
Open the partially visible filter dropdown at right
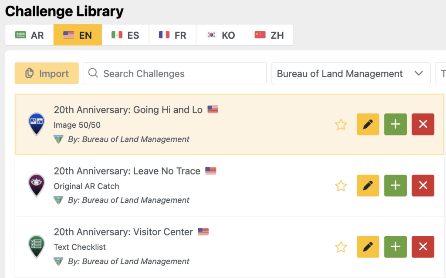tap(441, 73)
